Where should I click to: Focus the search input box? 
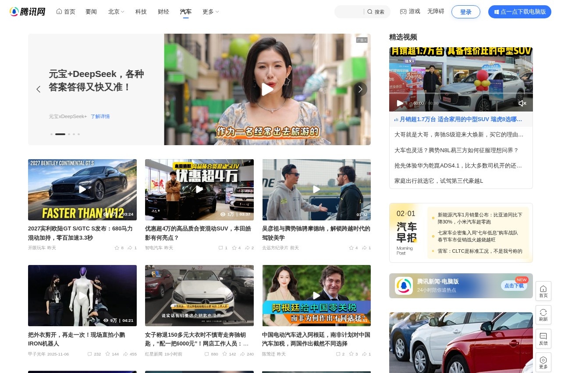[349, 12]
